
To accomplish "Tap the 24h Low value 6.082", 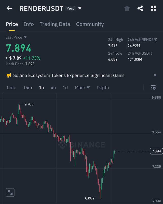I will [113, 59].
